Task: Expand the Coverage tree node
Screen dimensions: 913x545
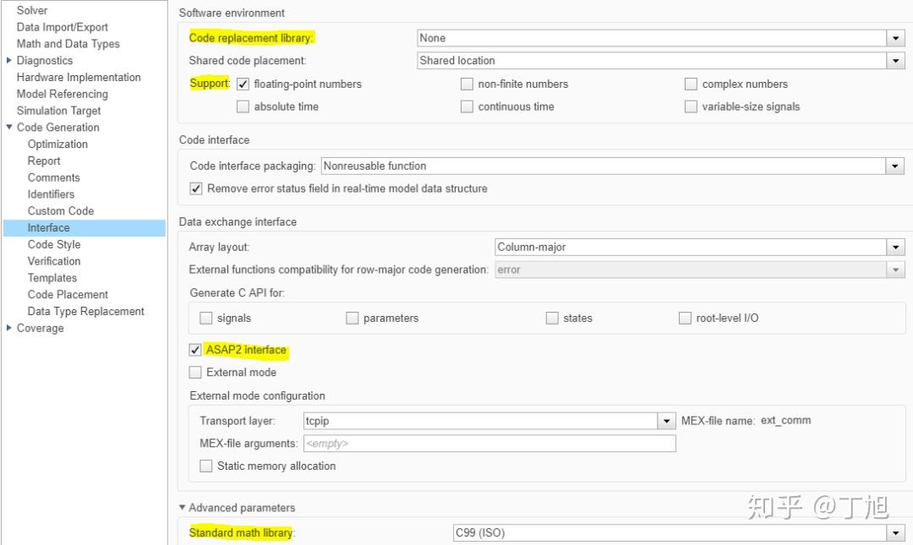Action: tap(9, 329)
